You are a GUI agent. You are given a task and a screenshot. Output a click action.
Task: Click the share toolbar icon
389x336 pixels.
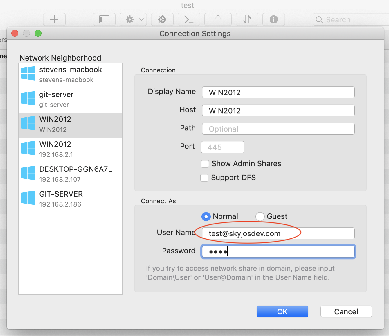point(218,20)
